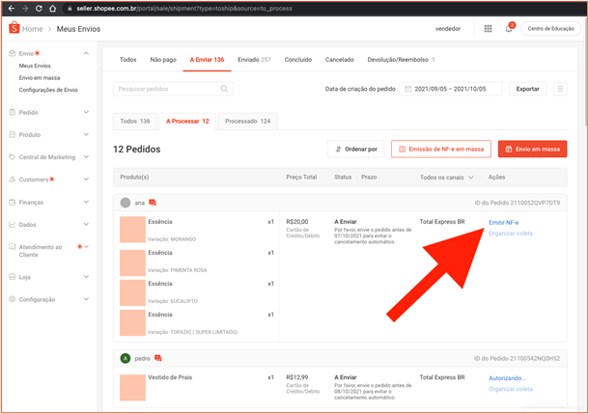
Task: Go to browser home icon
Action: click(x=52, y=9)
